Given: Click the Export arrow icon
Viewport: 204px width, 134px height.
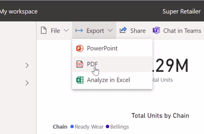Looking at the screenshot, I should click(79, 30).
